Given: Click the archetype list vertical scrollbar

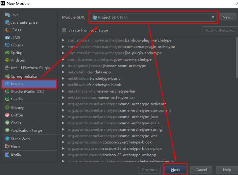Looking at the screenshot, I should coord(236,58).
